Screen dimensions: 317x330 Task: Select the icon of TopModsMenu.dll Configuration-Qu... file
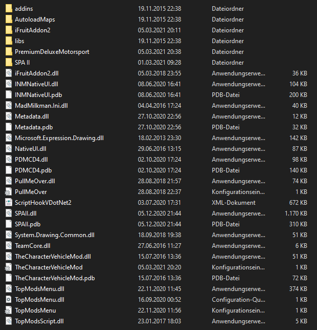(x=9, y=300)
